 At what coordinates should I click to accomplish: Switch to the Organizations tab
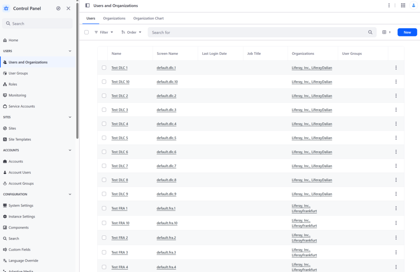point(114,18)
